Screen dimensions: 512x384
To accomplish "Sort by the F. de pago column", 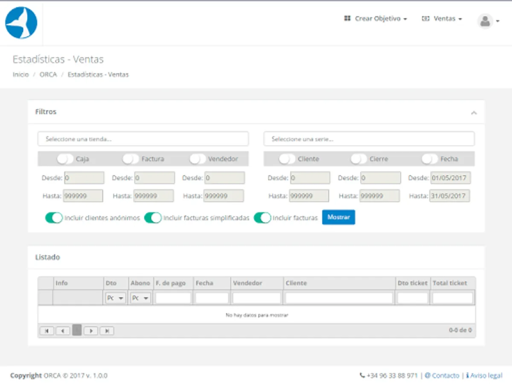I will 173,283.
